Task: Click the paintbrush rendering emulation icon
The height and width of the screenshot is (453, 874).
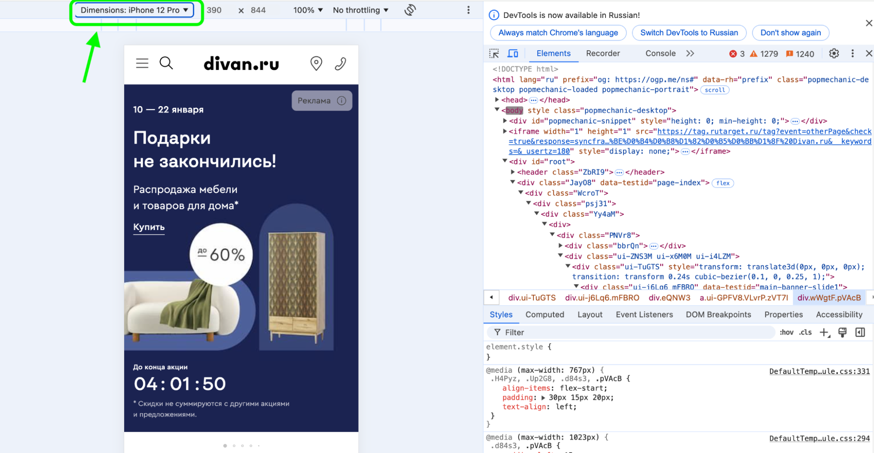Action: pos(843,333)
